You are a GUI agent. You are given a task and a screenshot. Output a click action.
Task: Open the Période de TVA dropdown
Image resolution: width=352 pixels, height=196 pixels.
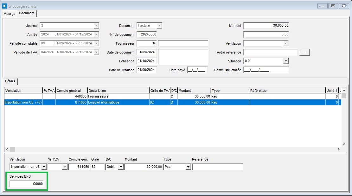tap(96, 52)
